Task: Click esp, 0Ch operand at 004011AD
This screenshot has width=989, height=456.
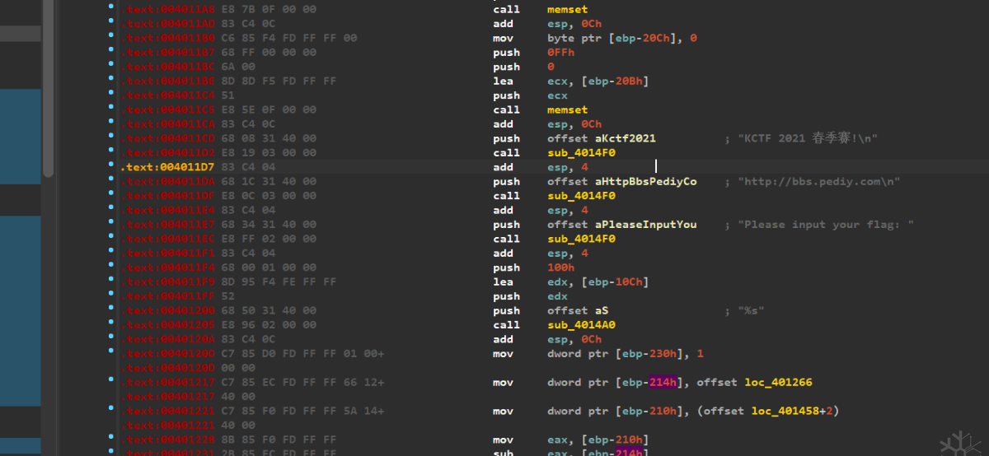Action: coord(574,24)
